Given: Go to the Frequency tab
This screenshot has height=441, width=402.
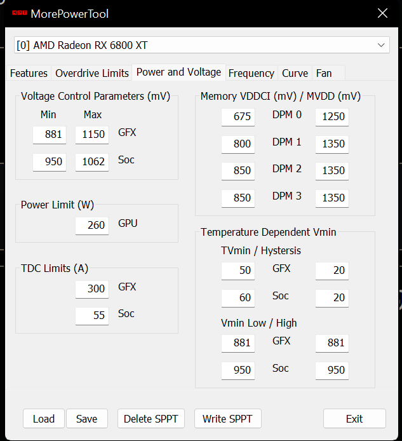Looking at the screenshot, I should tap(251, 73).
